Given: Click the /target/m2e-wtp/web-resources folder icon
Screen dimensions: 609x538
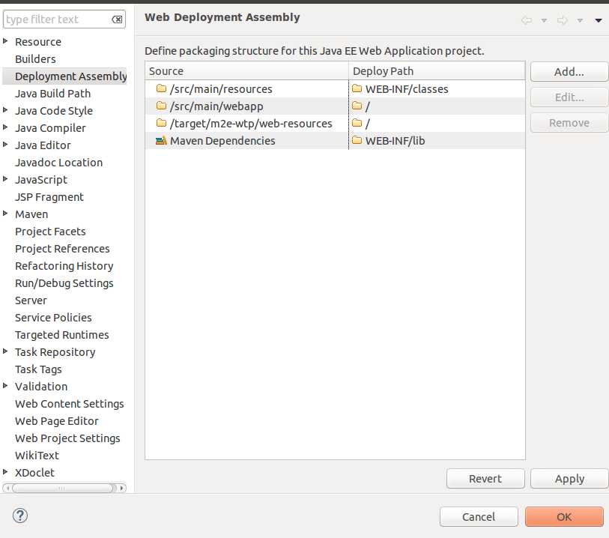Looking at the screenshot, I should tap(161, 124).
